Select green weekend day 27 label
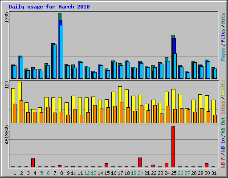Viewport: 228px width, 178px height. point(187,173)
